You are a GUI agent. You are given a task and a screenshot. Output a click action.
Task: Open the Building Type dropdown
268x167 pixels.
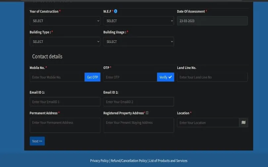[x=65, y=42]
